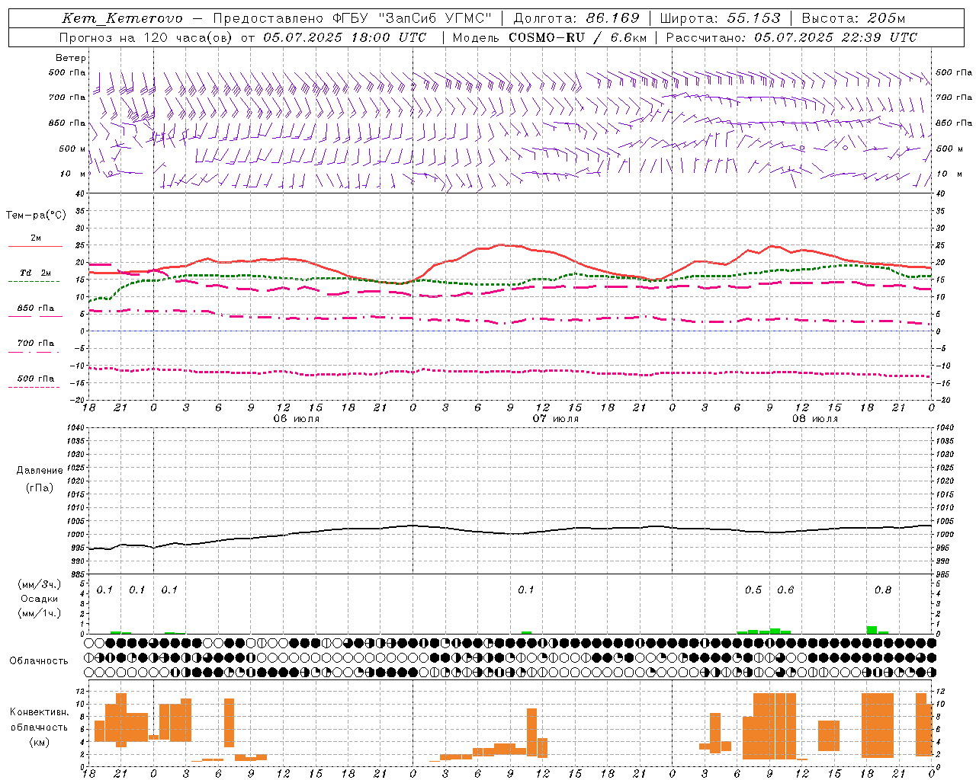
Task: Click the dotted line sample under 'Td 2м'
Action: click(34, 282)
